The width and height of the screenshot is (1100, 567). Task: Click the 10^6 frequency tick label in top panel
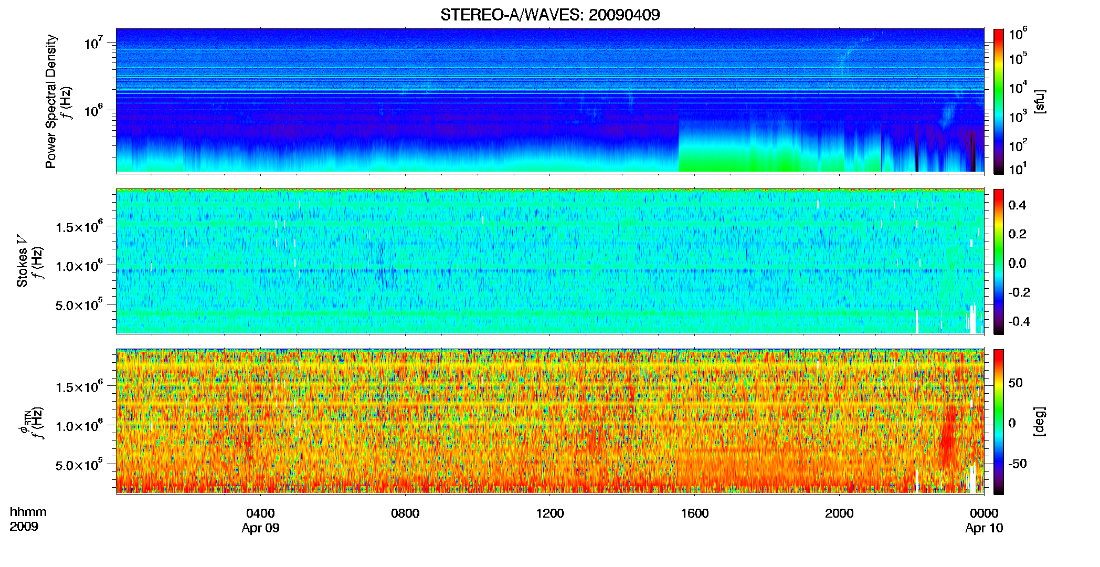93,110
